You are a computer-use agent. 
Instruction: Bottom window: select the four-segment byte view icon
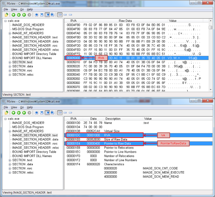60,113
